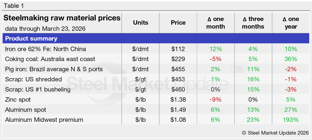Click the Units column header
Image resolution: width=312 pixels, height=140 pixels.
click(140, 23)
